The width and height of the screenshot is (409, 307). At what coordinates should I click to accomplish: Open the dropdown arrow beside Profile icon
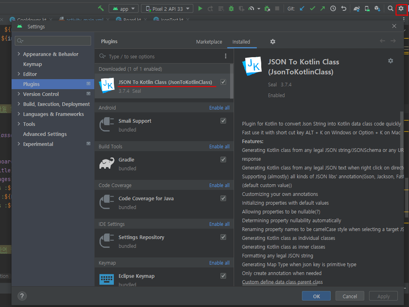tap(259, 9)
